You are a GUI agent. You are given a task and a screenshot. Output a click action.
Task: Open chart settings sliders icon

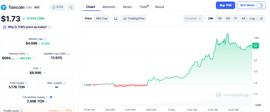click(x=261, y=19)
